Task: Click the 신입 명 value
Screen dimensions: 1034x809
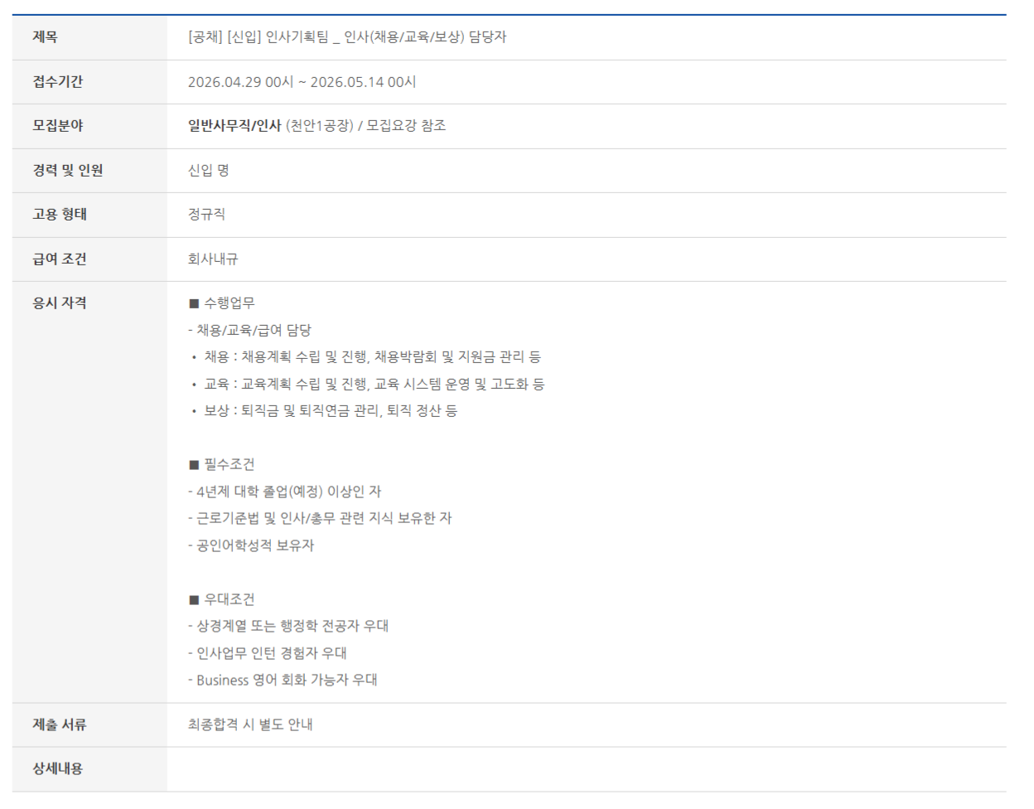Action: [209, 171]
